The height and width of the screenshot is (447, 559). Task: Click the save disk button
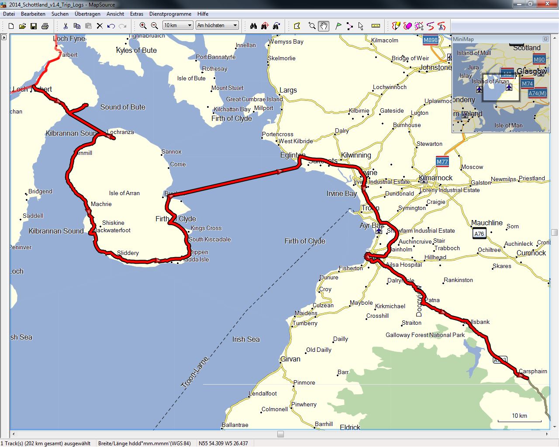tap(34, 26)
